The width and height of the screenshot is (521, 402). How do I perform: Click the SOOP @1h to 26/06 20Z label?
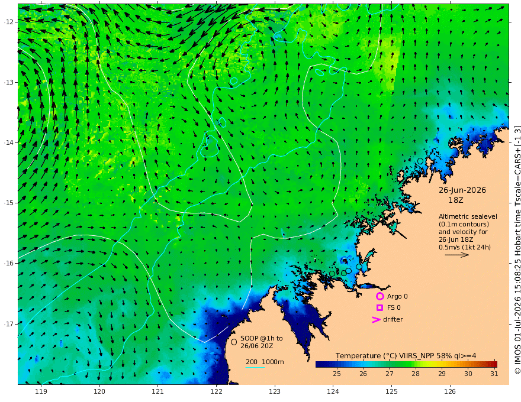tap(262, 342)
